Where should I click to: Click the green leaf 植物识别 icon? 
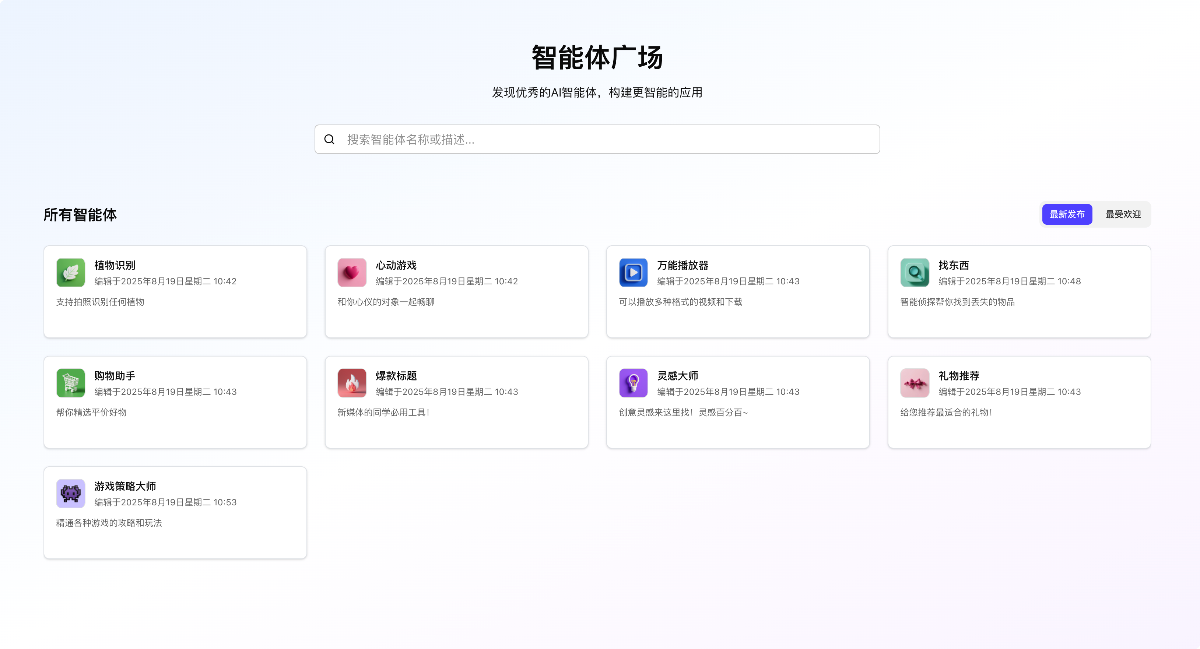pos(70,273)
